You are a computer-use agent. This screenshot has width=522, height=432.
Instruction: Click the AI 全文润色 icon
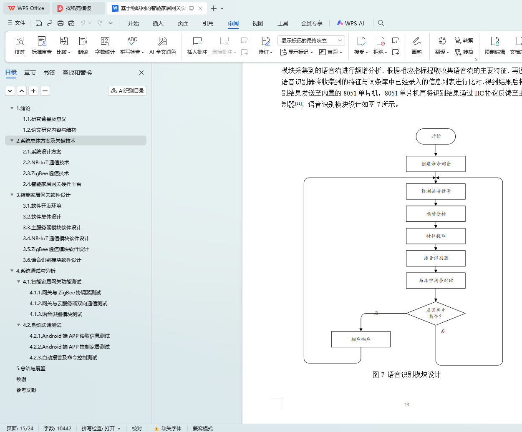[x=162, y=45]
